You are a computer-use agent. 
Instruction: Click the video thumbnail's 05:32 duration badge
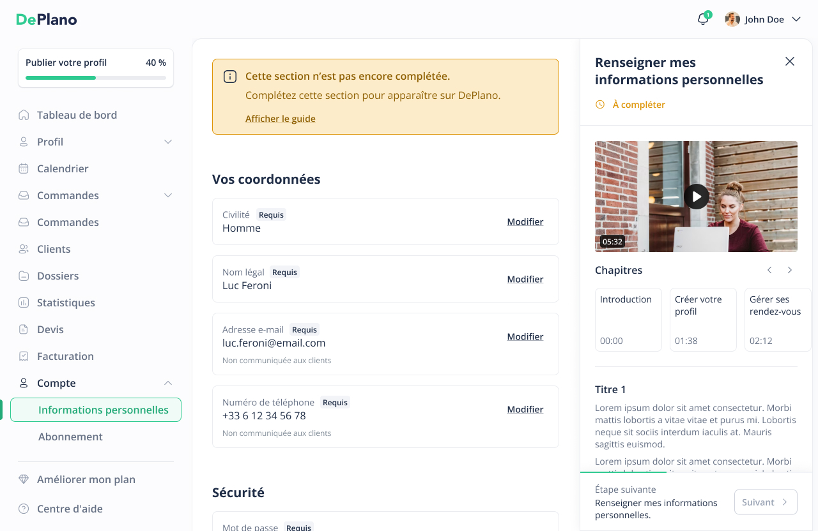click(612, 241)
